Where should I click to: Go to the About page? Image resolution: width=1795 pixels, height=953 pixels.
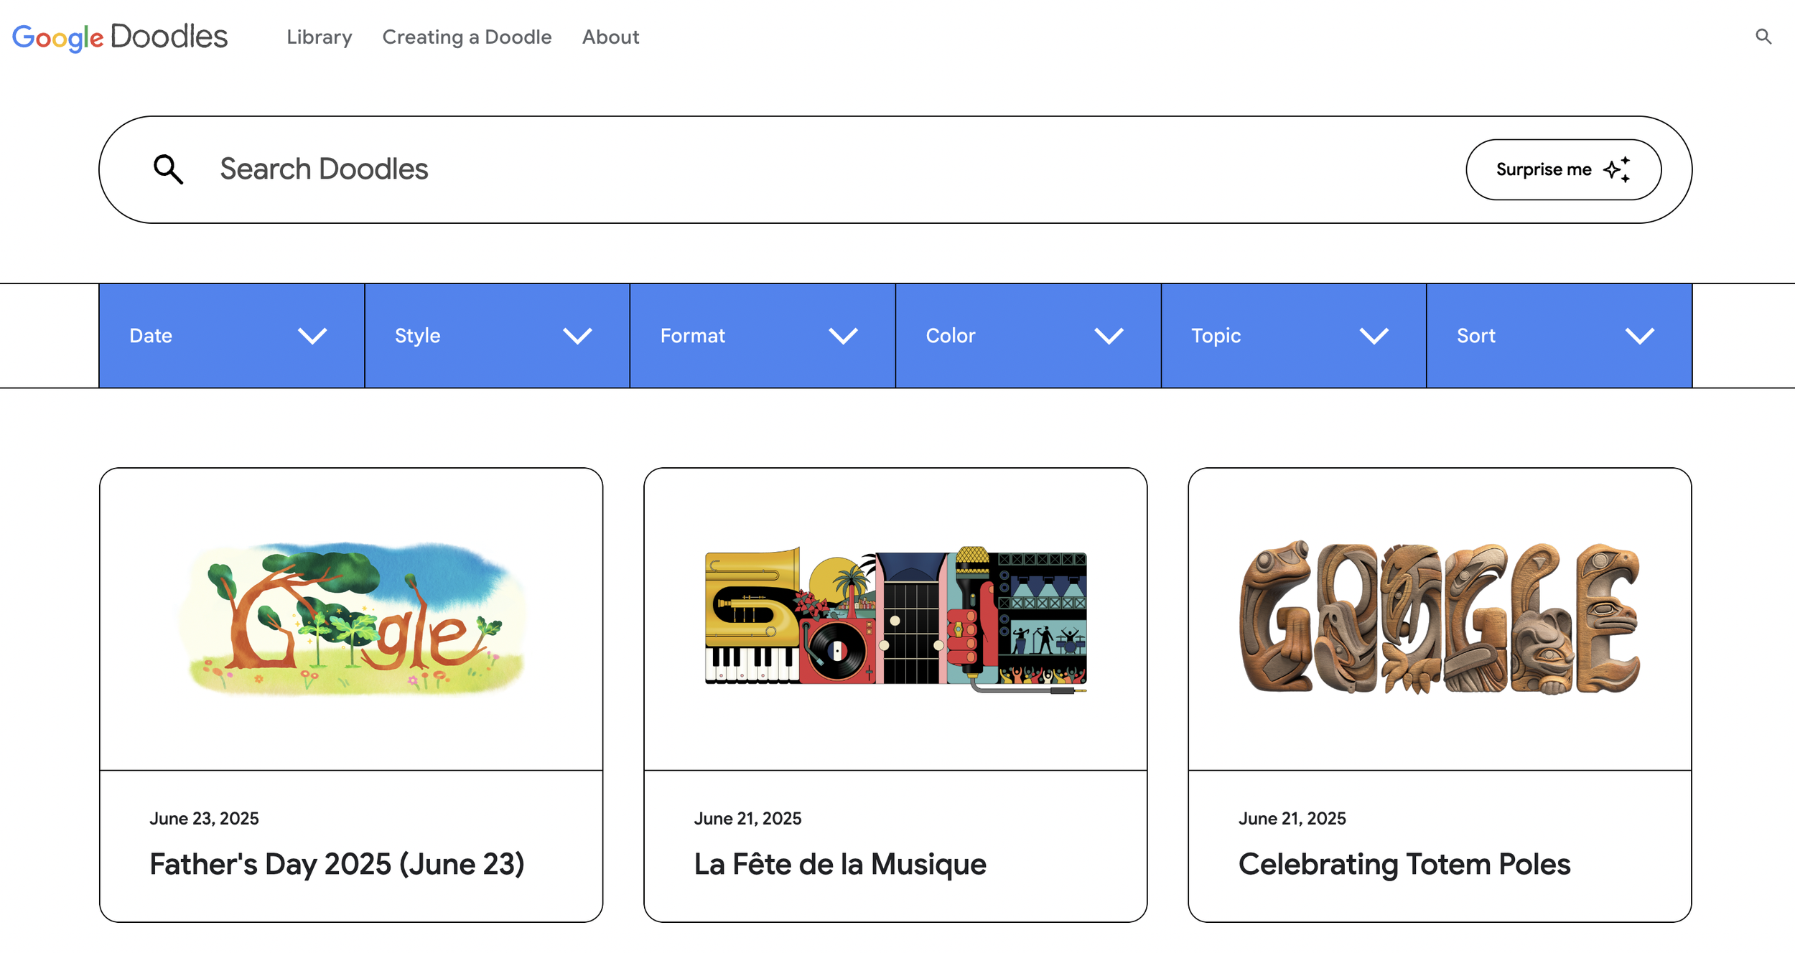(x=610, y=37)
